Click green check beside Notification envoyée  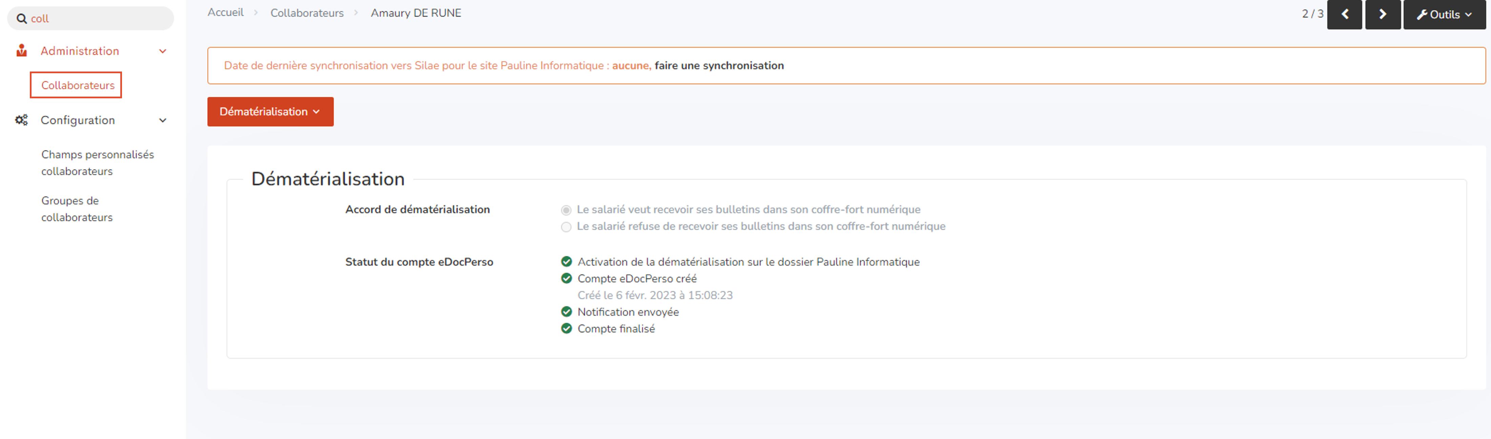coord(566,312)
